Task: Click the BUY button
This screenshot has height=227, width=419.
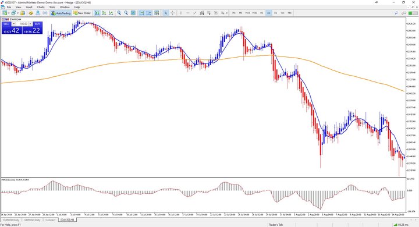Action: [x=37, y=24]
